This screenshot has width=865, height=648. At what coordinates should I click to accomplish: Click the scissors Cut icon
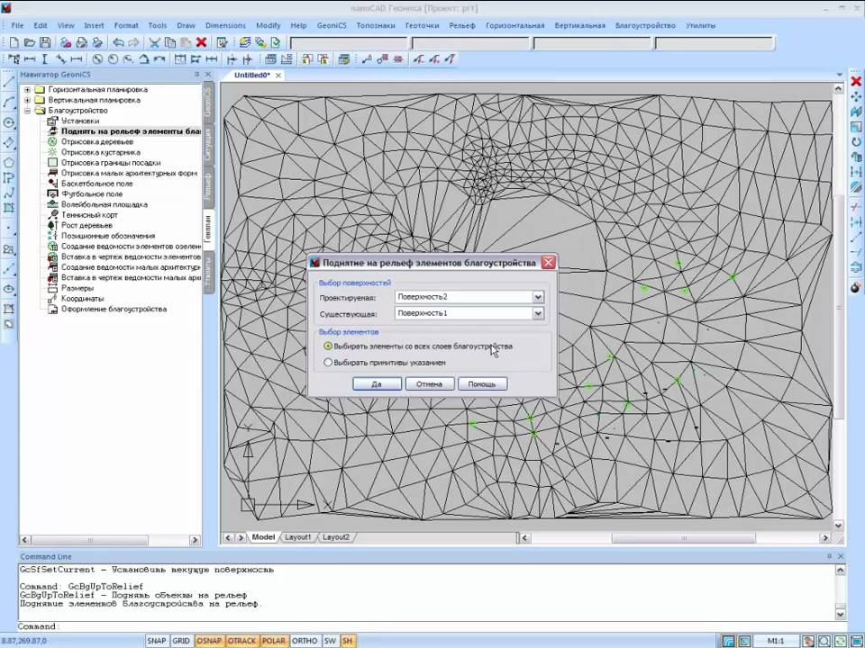point(154,42)
